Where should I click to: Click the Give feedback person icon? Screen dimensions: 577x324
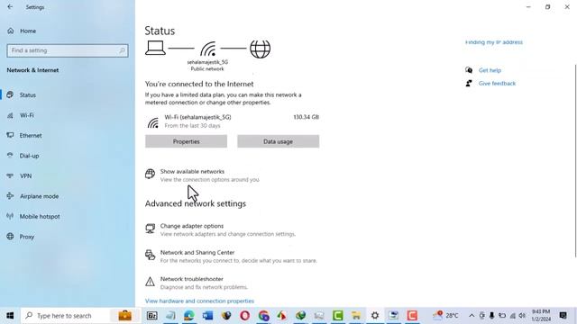[x=469, y=84]
